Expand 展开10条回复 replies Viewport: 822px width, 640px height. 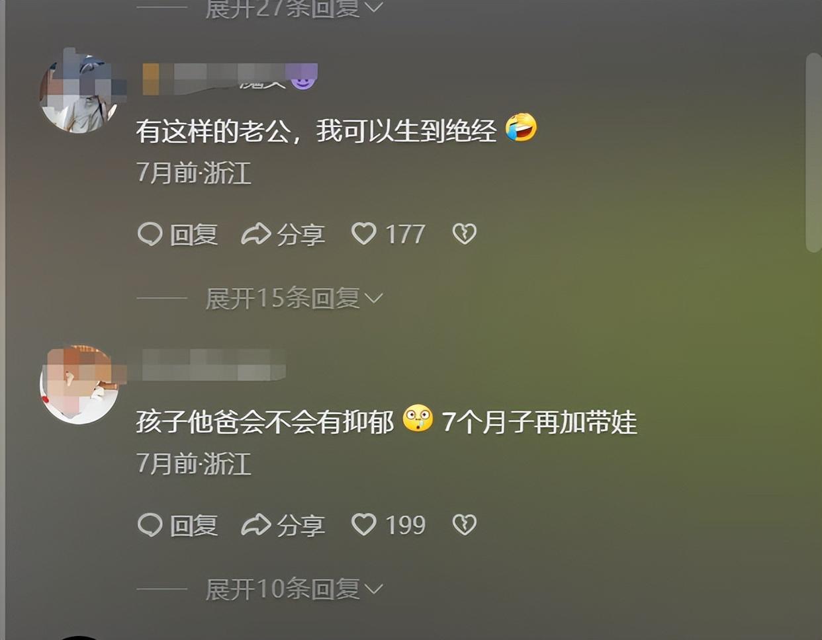(294, 589)
